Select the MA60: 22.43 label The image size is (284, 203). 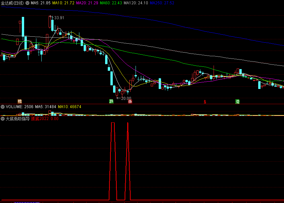tap(111, 3)
